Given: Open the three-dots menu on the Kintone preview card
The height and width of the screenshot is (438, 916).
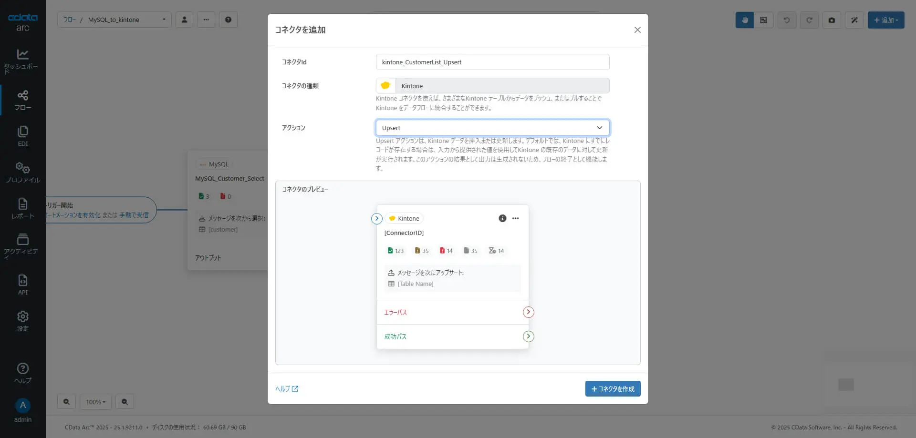Looking at the screenshot, I should (x=515, y=218).
